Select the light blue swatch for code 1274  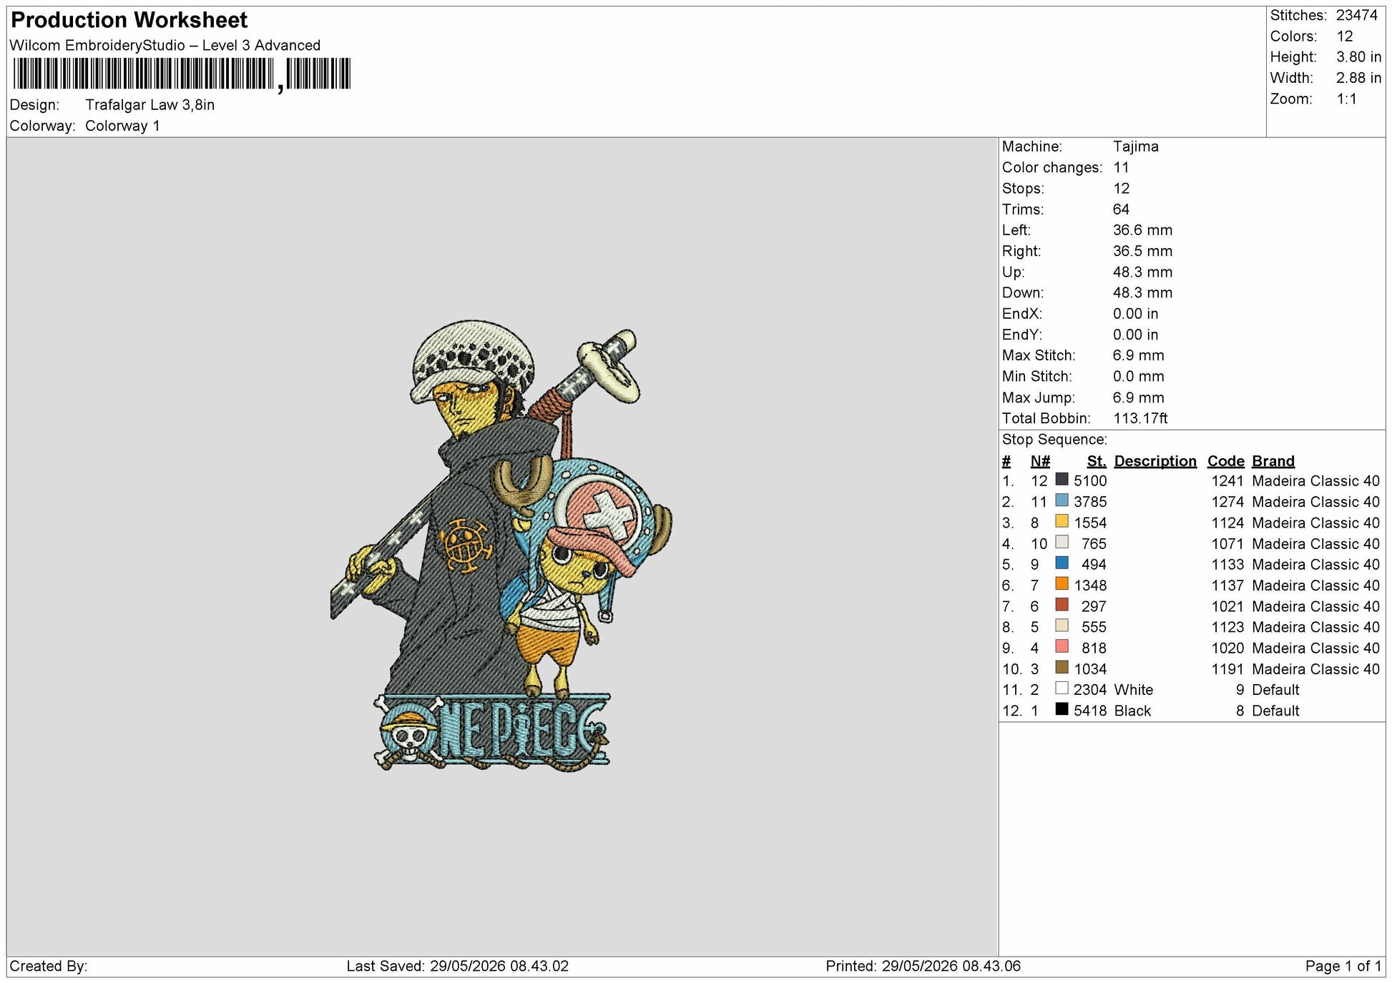[1062, 500]
